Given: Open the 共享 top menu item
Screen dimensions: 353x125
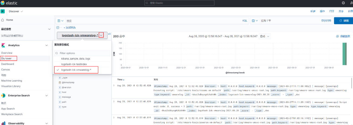Looking at the screenshot, I should [341, 11].
